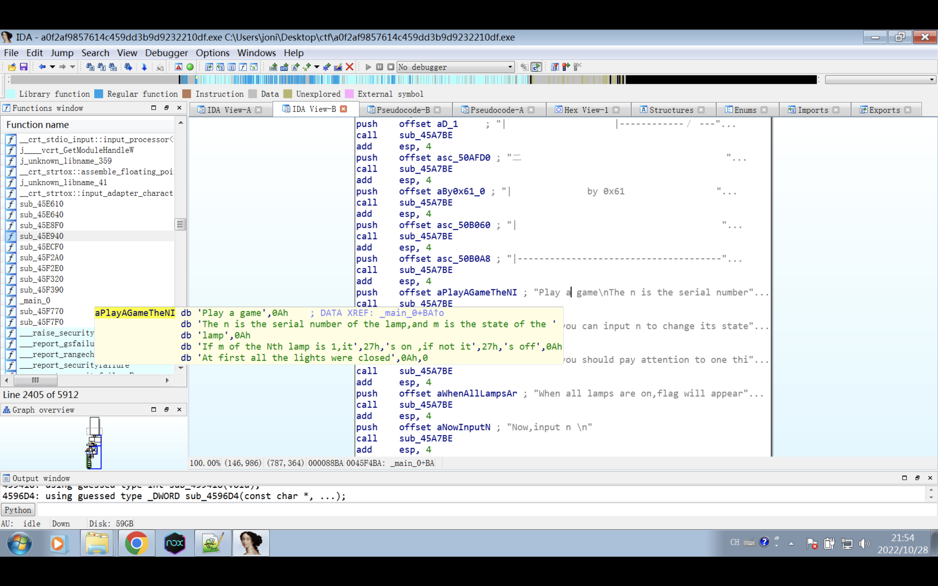The width and height of the screenshot is (938, 586).
Task: Click the Output window title bar
Action: pos(40,478)
